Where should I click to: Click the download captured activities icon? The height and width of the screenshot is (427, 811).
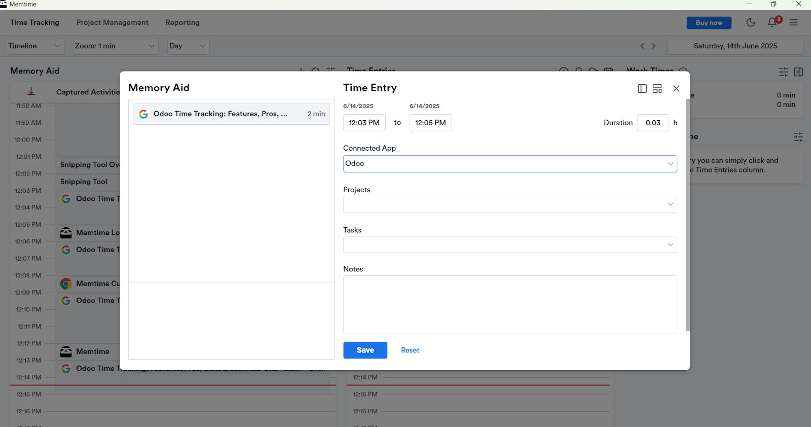(31, 91)
